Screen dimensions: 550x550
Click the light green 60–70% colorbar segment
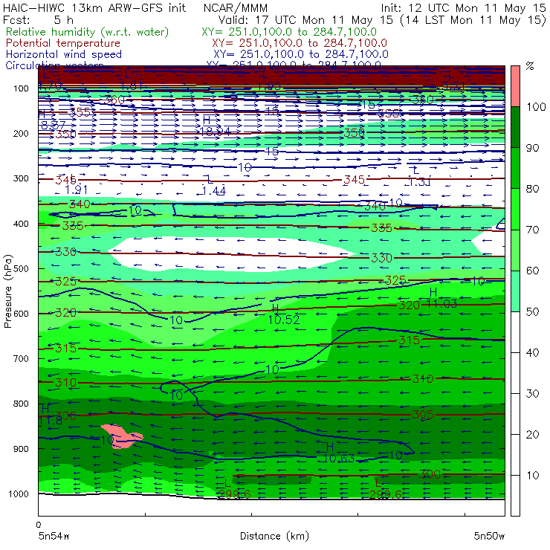pos(515,250)
